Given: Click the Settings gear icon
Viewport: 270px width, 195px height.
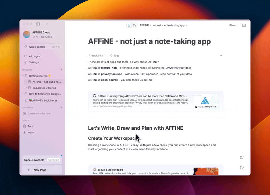Looking at the screenshot, I should 26,62.
